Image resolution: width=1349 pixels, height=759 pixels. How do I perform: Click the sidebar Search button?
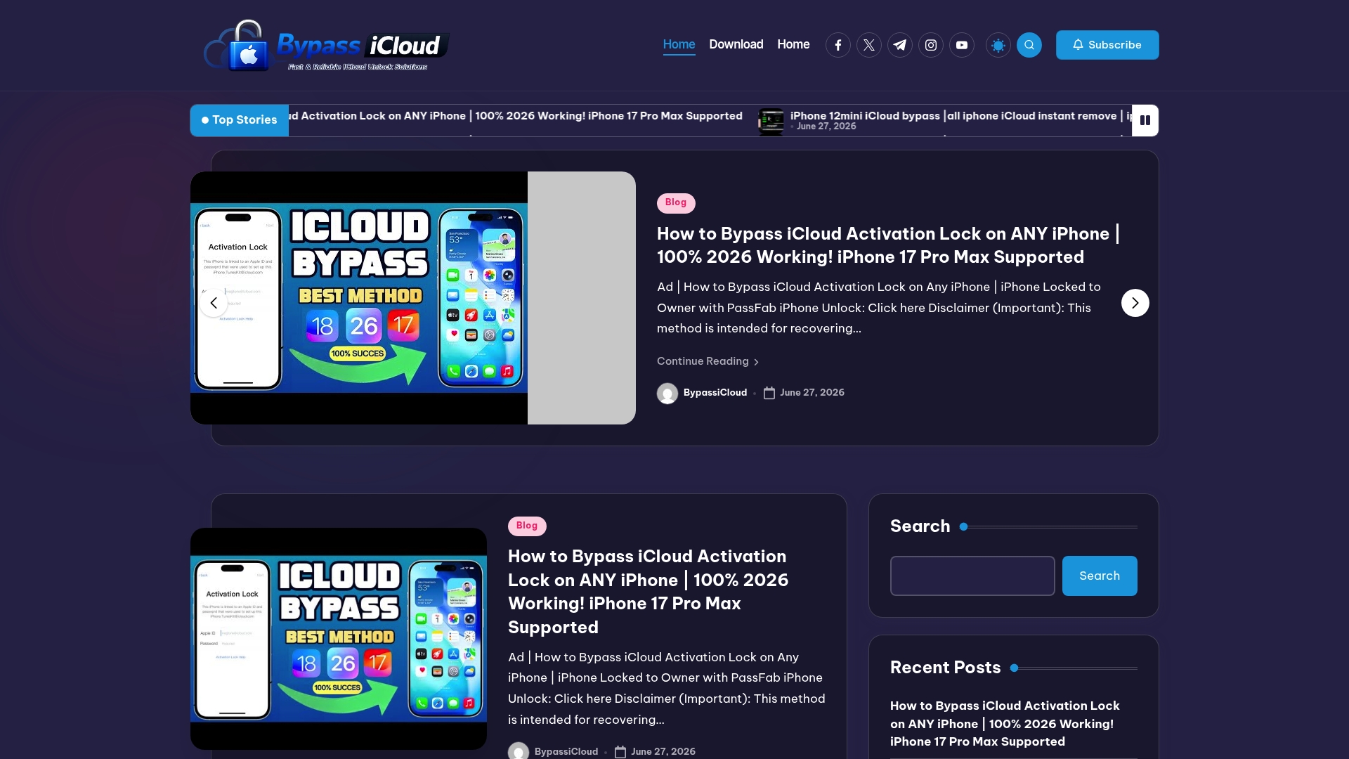1100,576
